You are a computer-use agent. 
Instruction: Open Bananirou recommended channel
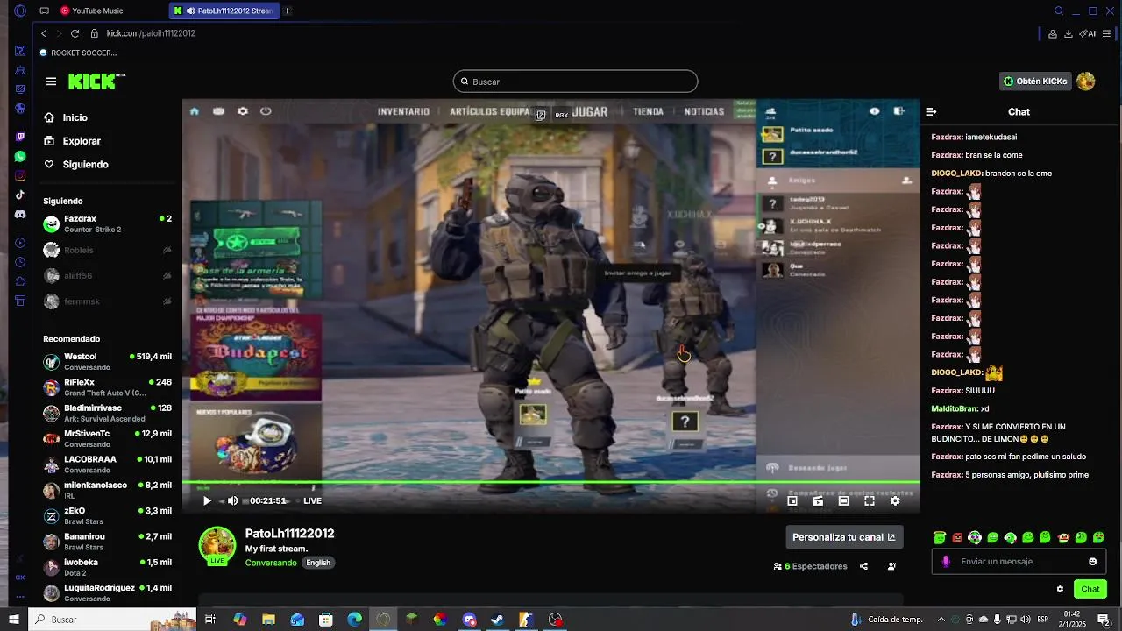click(107, 542)
